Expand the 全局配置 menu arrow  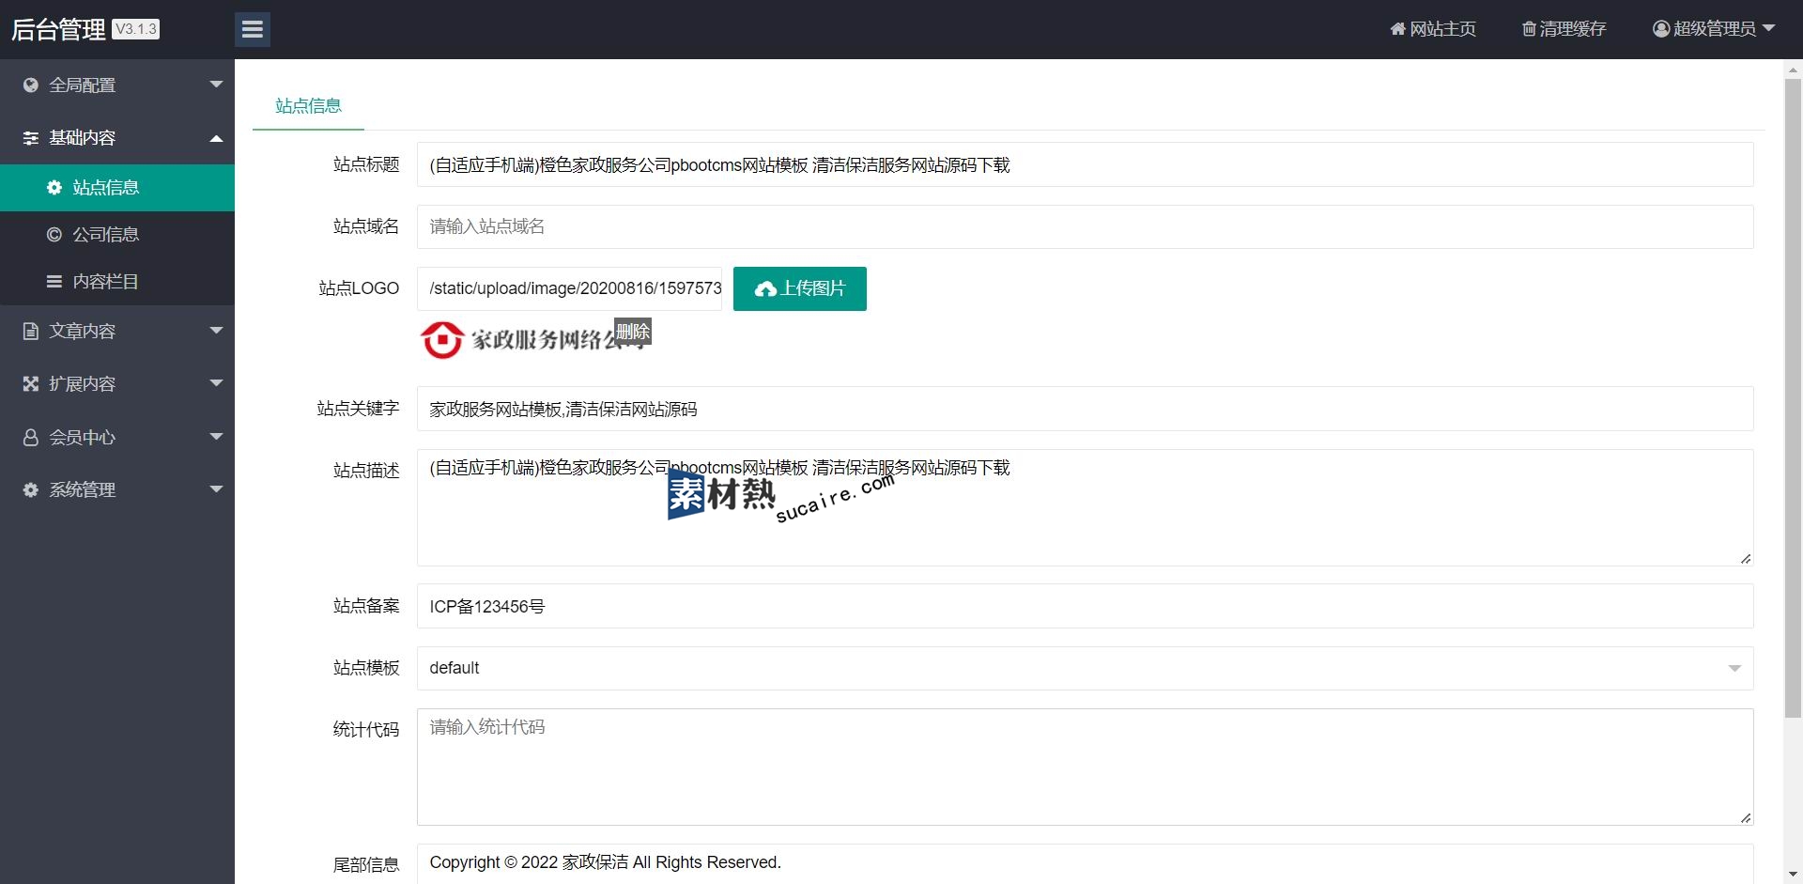(216, 85)
